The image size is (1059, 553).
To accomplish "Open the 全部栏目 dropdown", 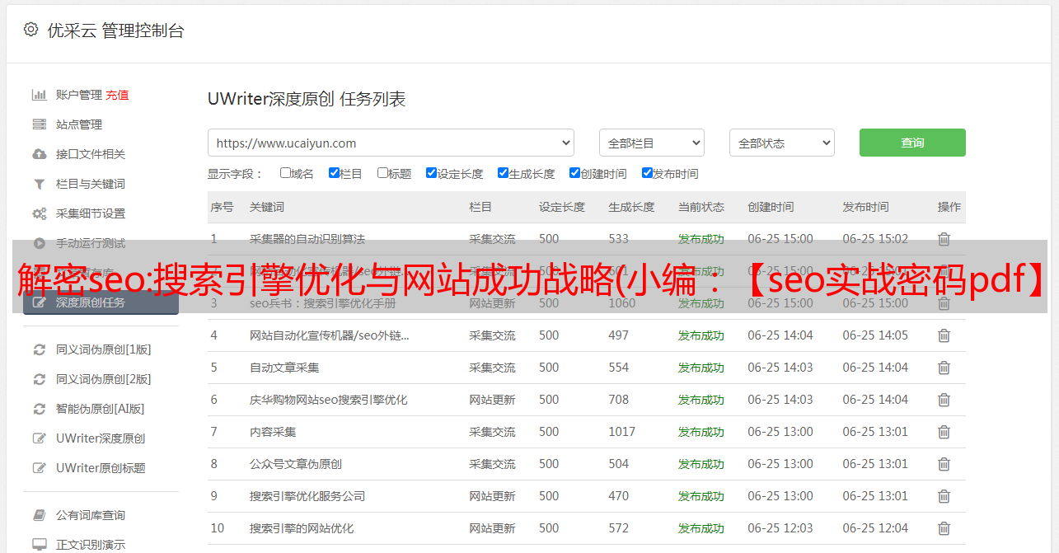I will click(x=652, y=143).
